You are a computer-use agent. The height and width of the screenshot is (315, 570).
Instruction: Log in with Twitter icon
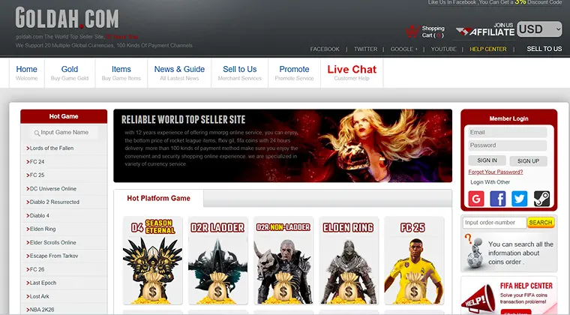[520, 199]
